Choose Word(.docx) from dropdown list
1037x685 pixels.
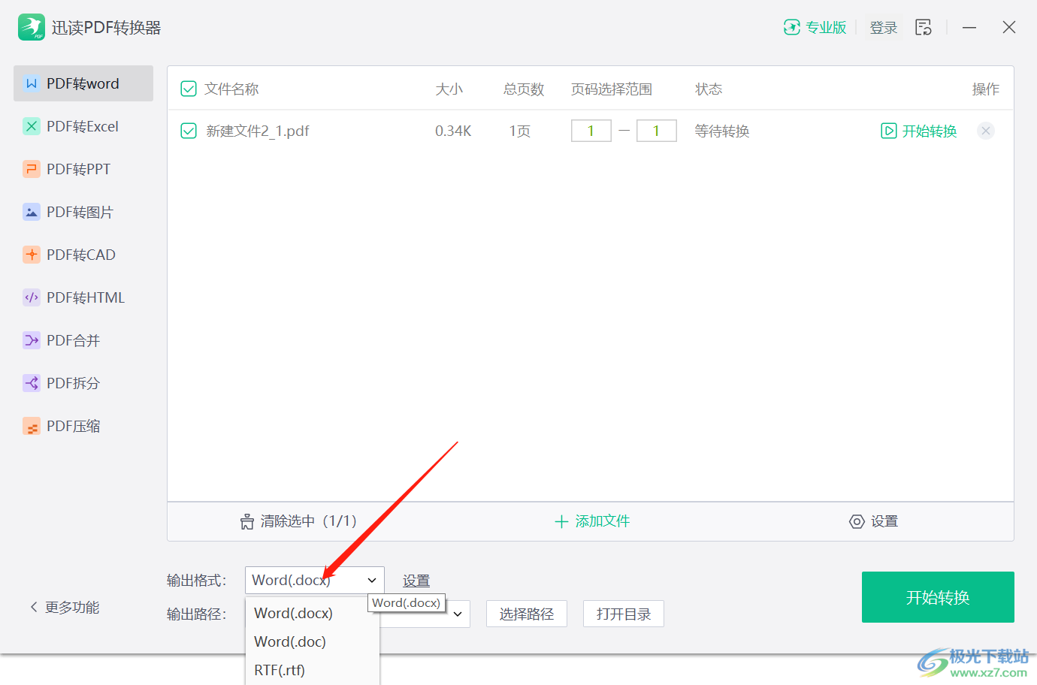[x=313, y=613]
